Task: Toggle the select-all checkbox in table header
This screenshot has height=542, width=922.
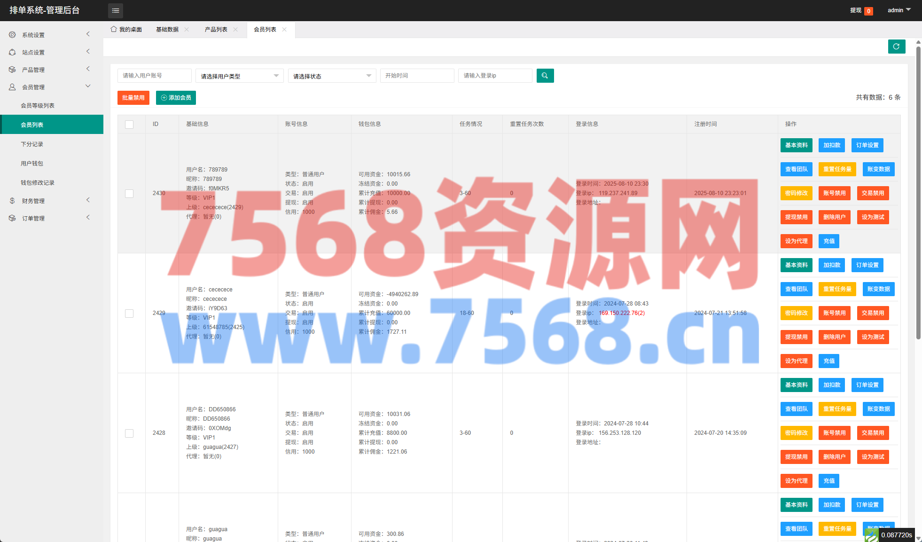Action: (129, 124)
